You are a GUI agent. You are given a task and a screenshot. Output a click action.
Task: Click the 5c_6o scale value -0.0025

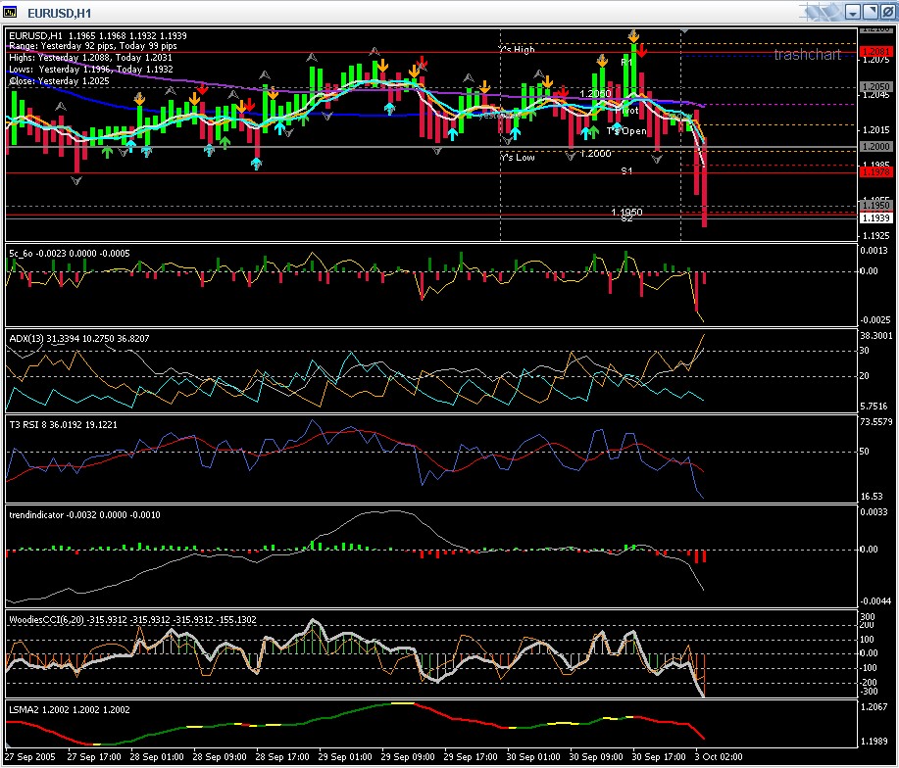point(874,320)
